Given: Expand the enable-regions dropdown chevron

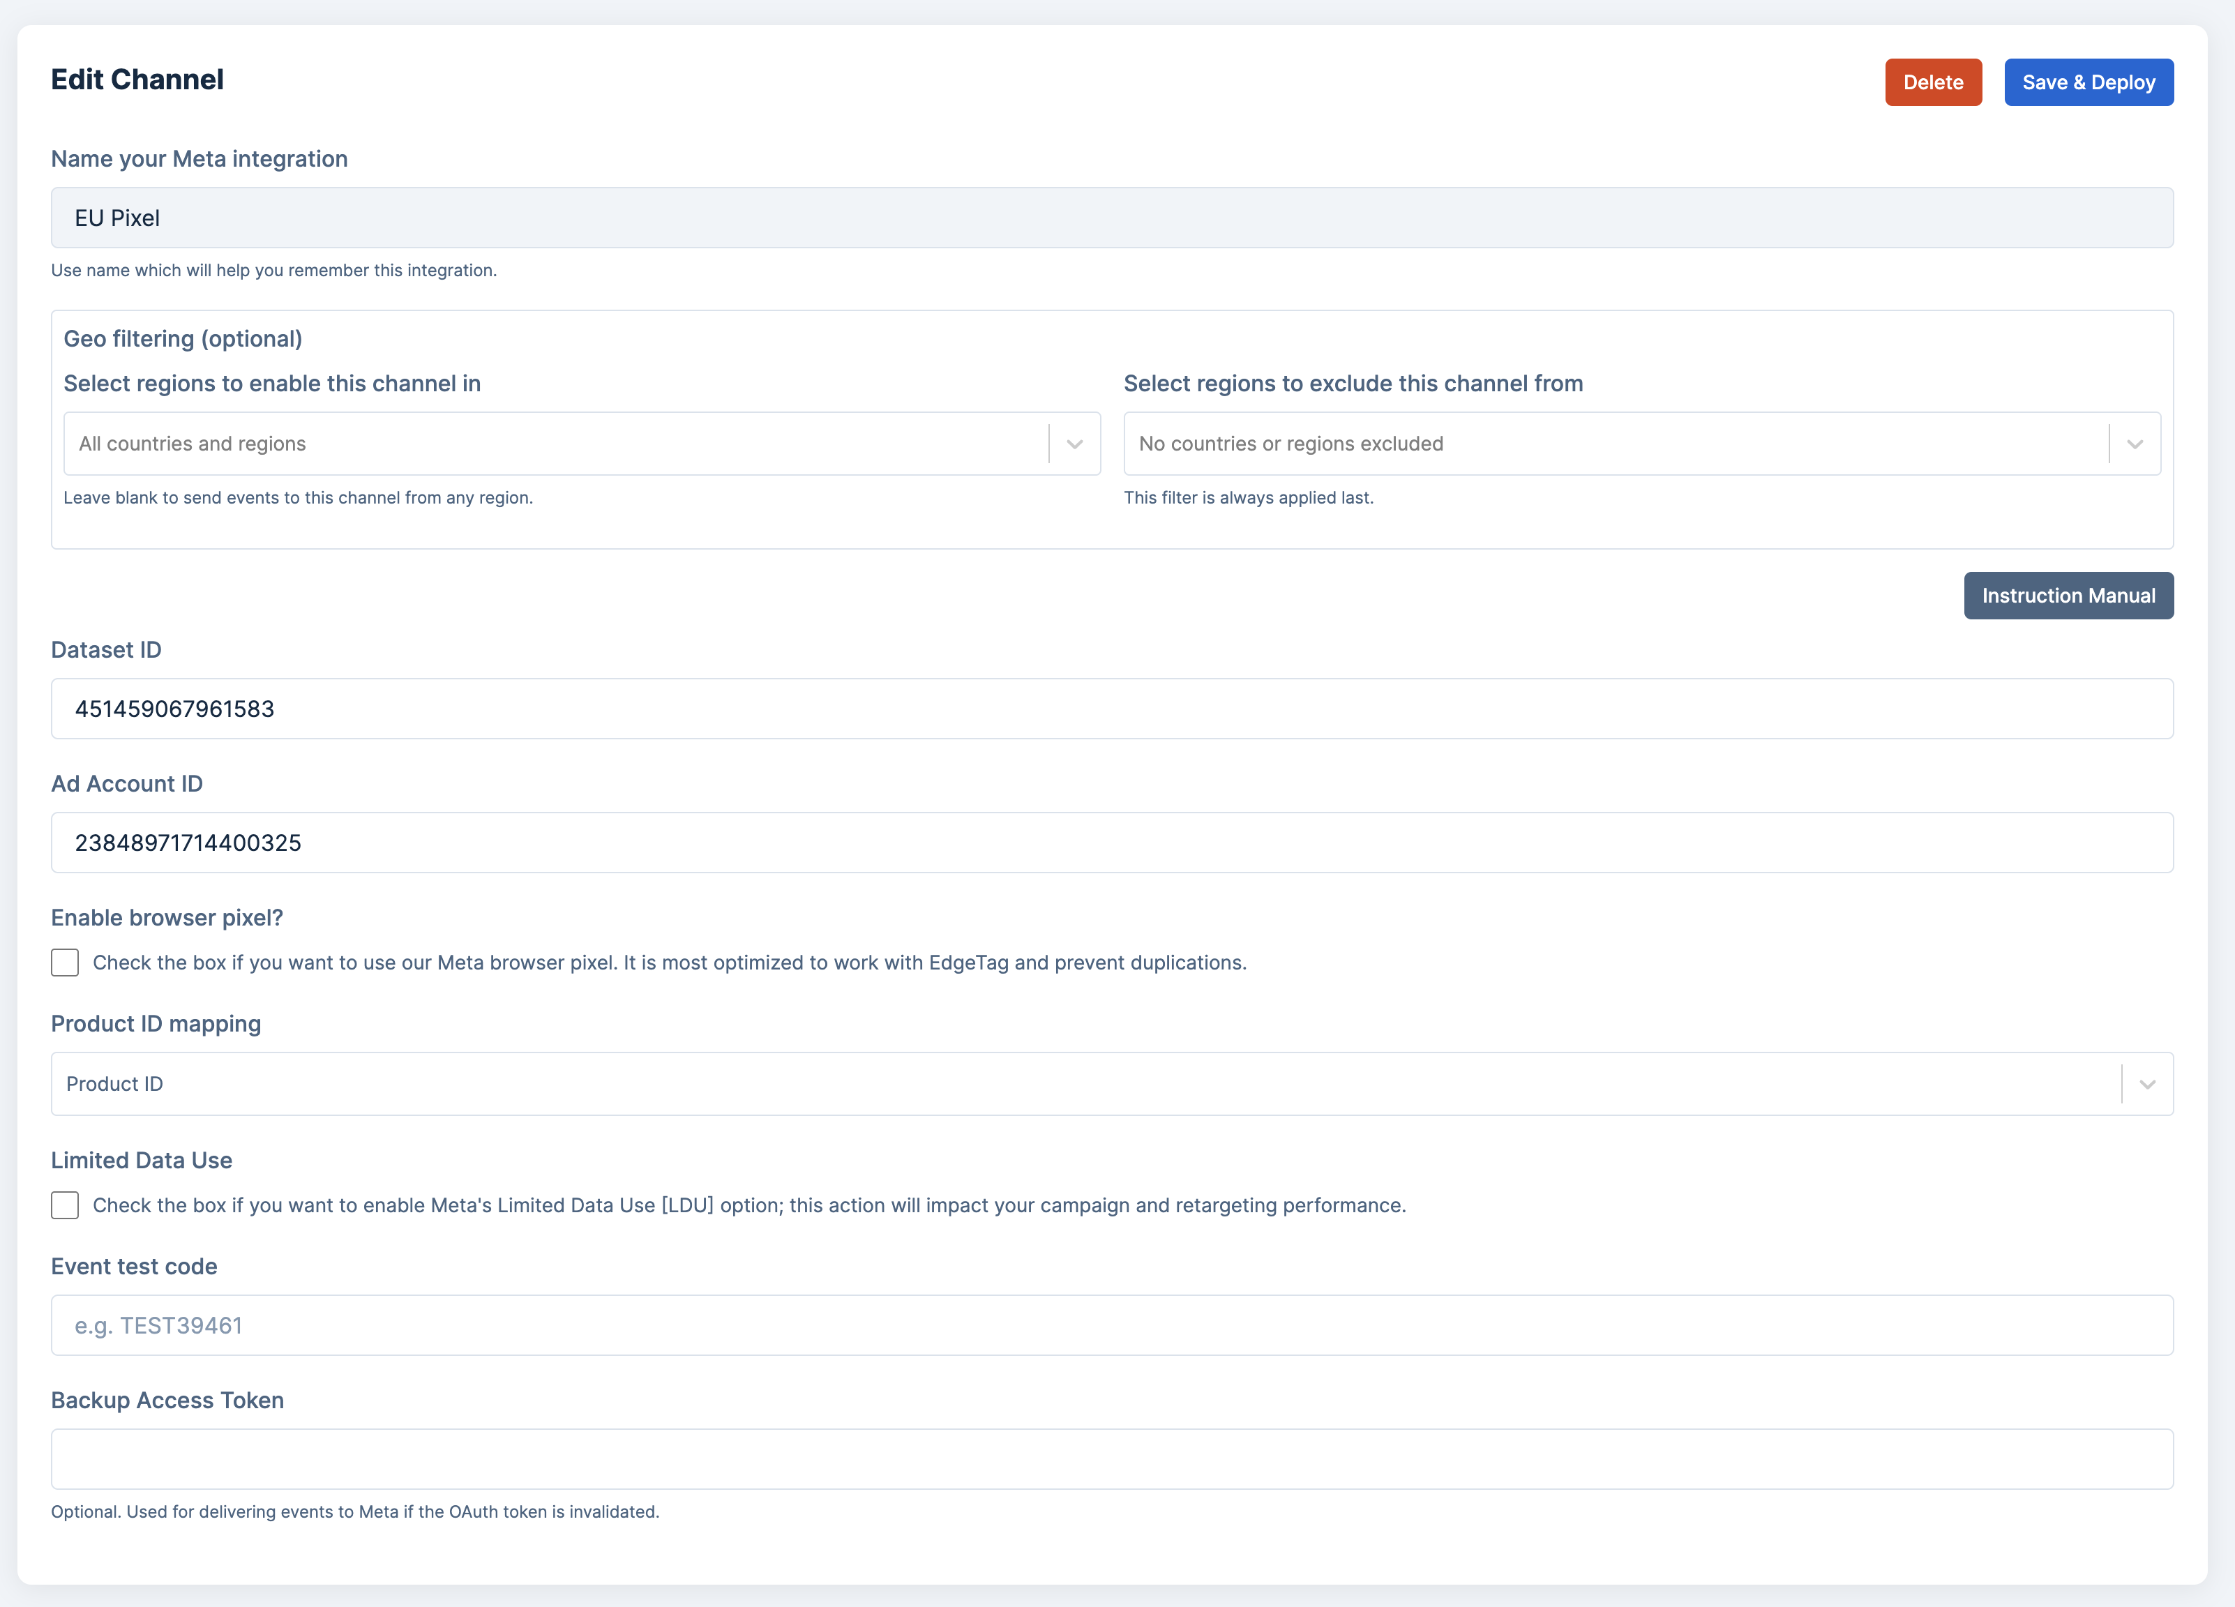Looking at the screenshot, I should coord(1074,444).
